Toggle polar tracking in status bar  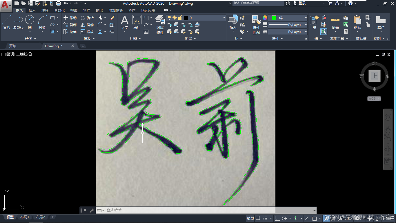(284, 218)
